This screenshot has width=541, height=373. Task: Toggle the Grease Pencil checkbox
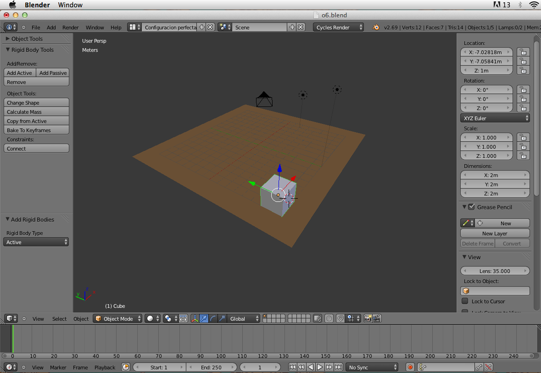[x=471, y=206]
